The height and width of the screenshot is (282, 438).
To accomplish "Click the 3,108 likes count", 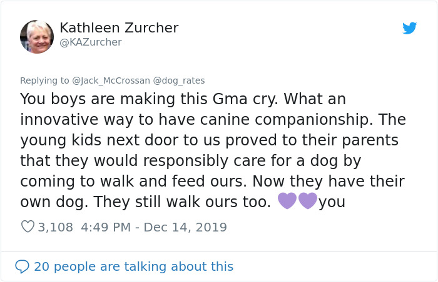I will click(56, 226).
